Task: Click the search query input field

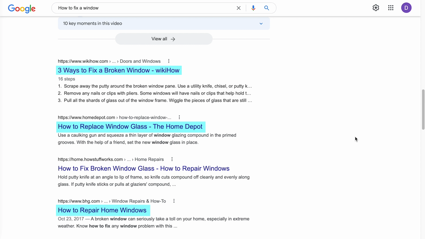Action: point(143,8)
